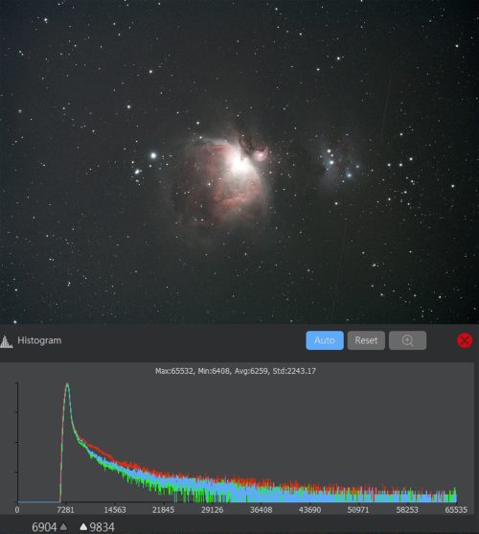
Task: Click the bright star left of nebula
Action: point(153,155)
